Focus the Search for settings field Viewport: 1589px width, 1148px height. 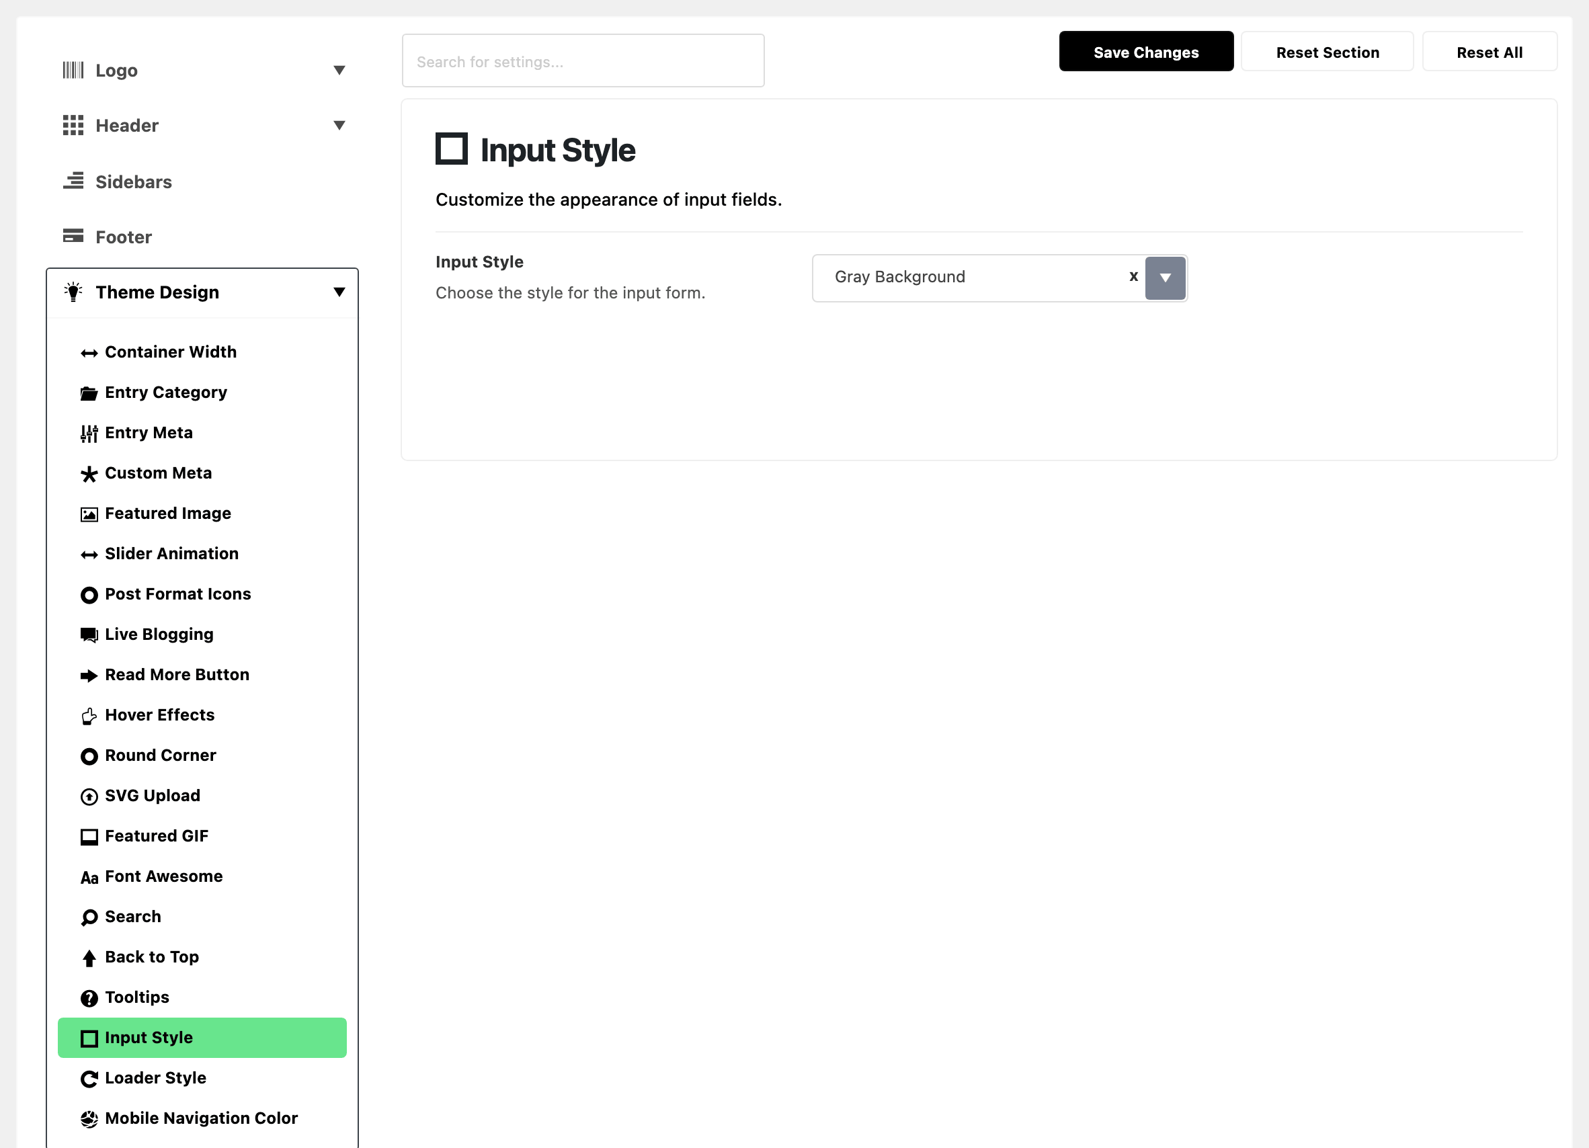(583, 61)
